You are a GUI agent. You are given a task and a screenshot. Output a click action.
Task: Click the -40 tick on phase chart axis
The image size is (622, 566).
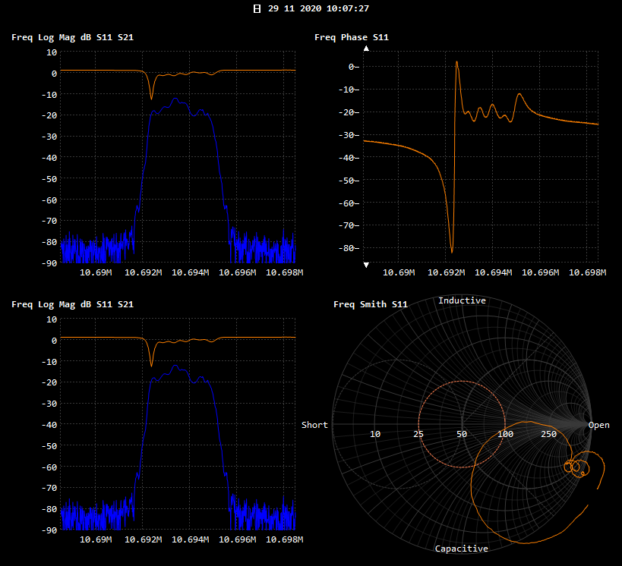tap(349, 158)
